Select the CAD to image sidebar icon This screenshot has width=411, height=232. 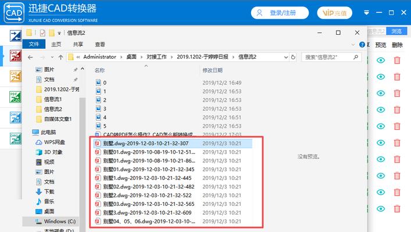click(x=15, y=77)
